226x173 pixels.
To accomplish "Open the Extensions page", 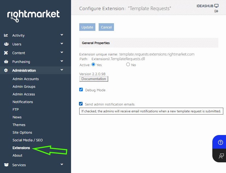I will click(21, 148).
